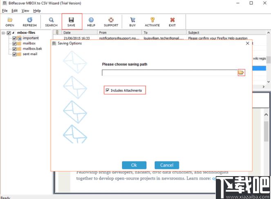Screen dimensions: 271x199
Task: Minimize the BitRecover window
Action: click(x=238, y=3)
